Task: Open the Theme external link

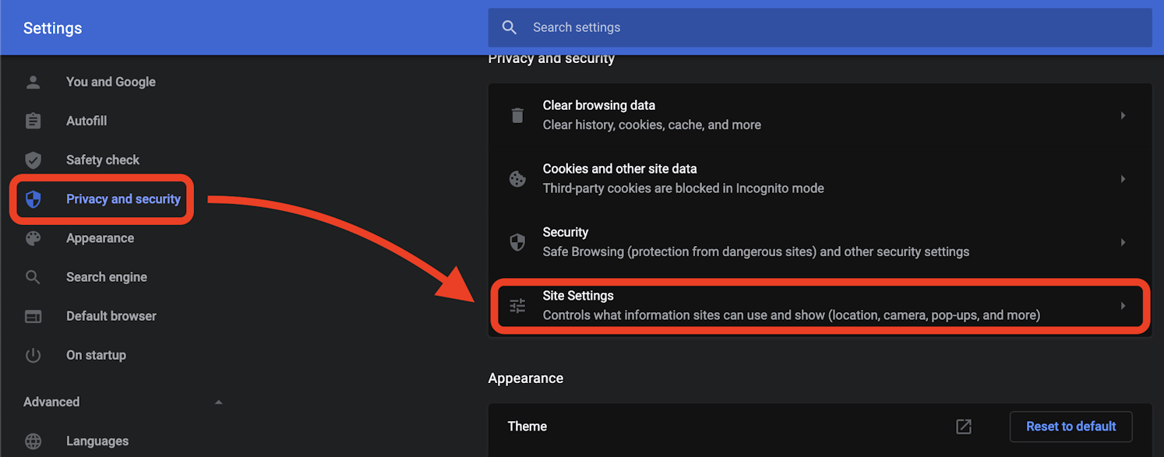Action: tap(964, 427)
